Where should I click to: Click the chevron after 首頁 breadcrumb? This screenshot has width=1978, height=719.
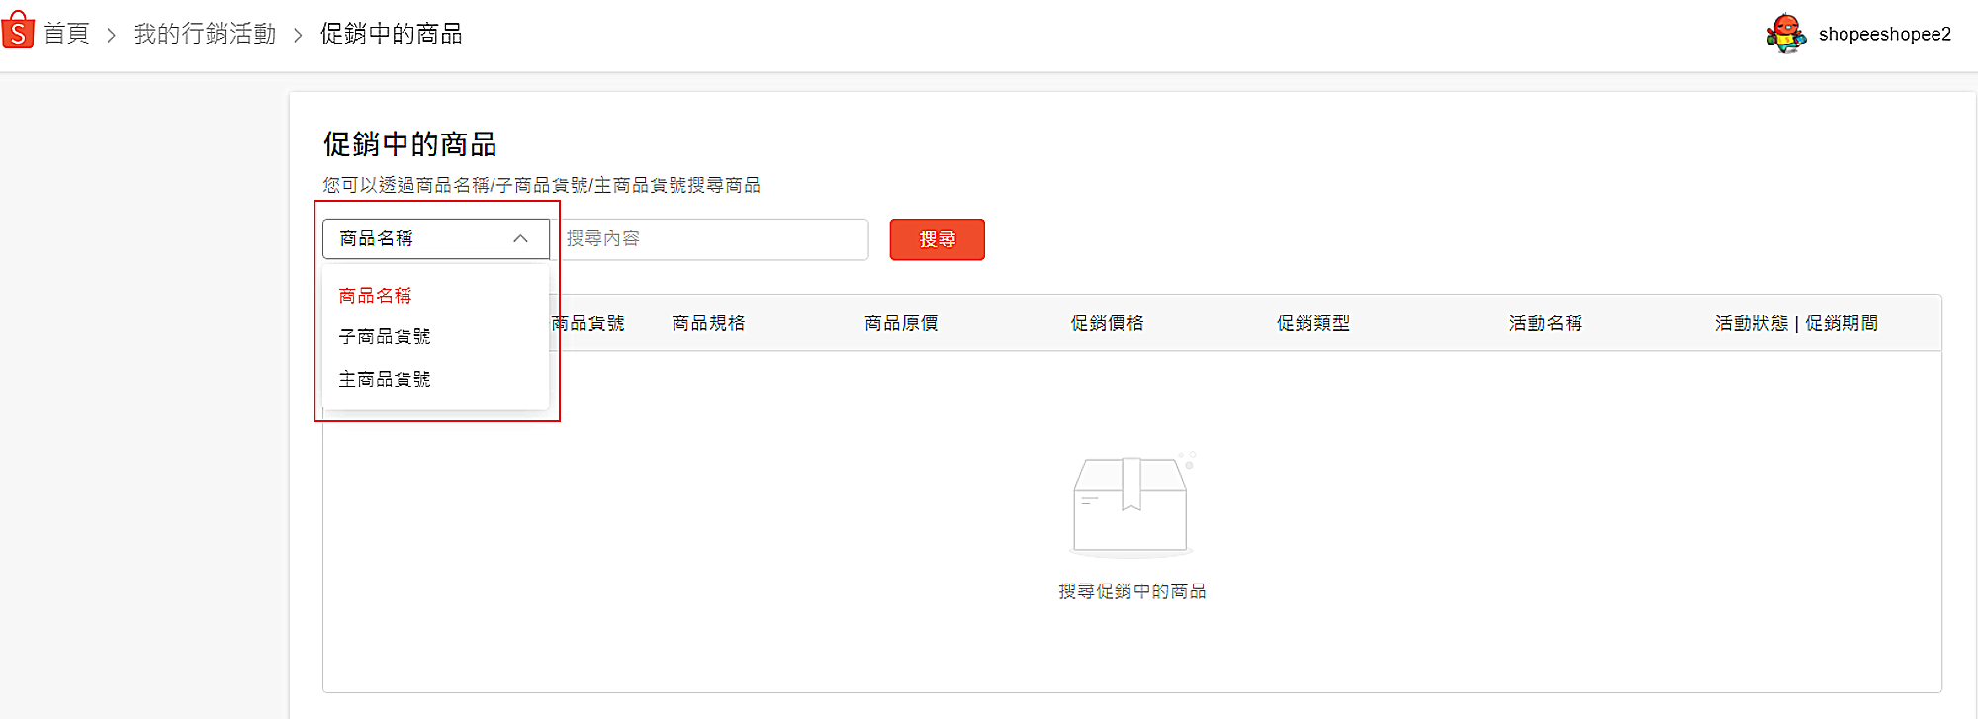click(111, 36)
